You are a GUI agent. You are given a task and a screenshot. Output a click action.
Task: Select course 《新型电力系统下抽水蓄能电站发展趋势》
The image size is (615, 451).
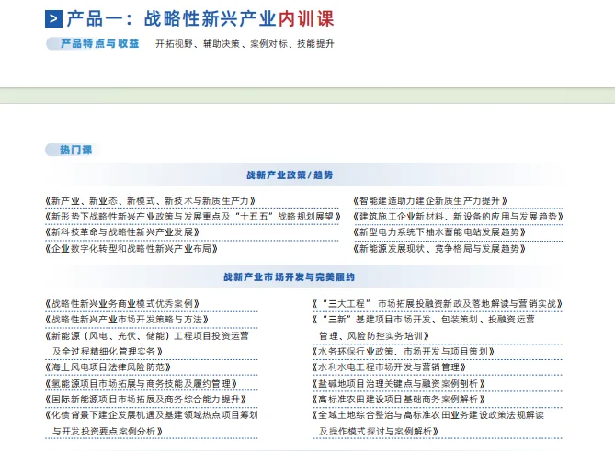439,232
